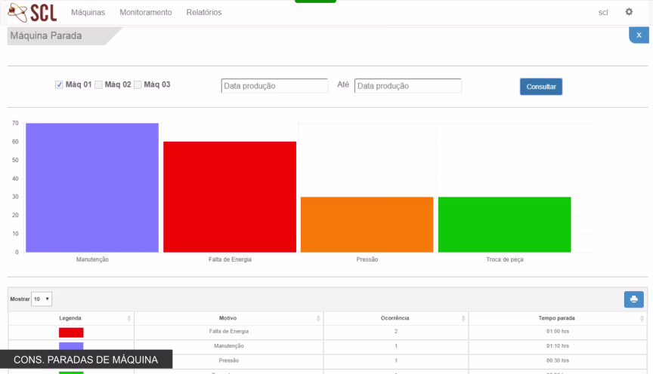
Task: Click the Consultar button
Action: click(540, 87)
